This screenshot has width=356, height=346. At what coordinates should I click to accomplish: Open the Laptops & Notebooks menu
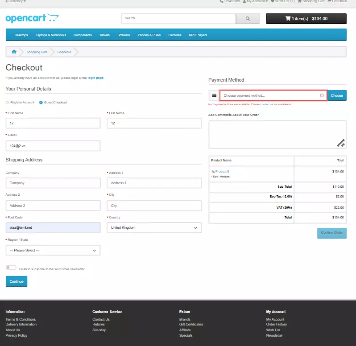tap(50, 35)
